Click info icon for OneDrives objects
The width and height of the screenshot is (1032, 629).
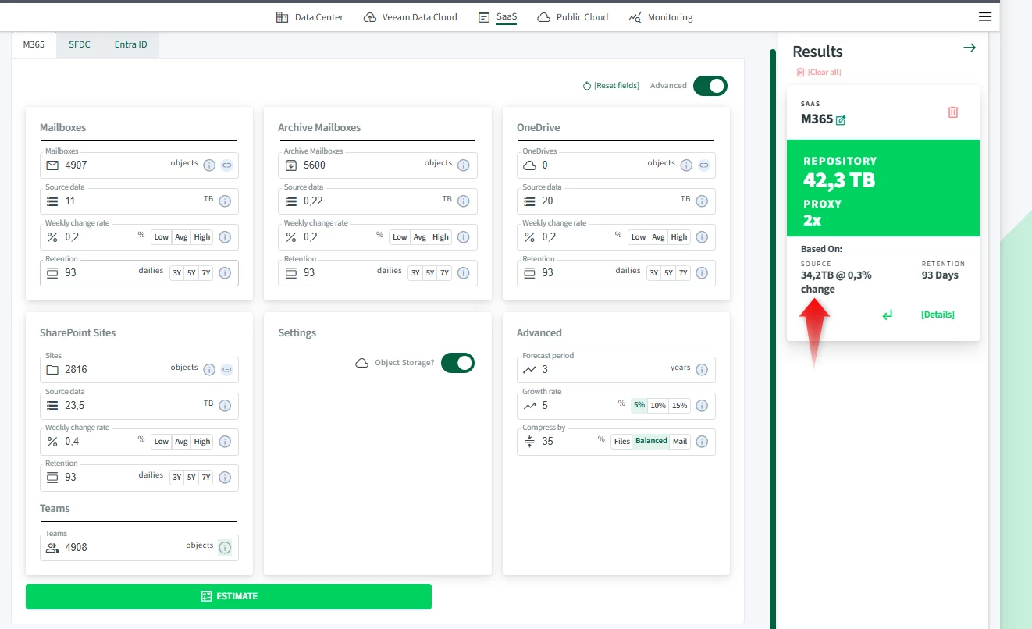point(686,165)
